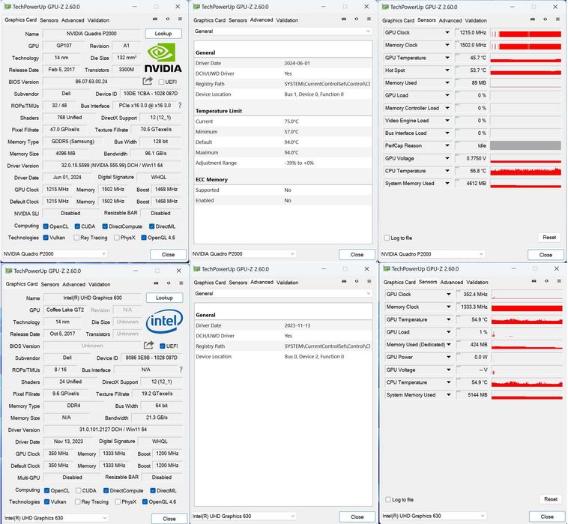Toggle UEFI checkbox in NVIDIA Graphics Card window

point(161,82)
